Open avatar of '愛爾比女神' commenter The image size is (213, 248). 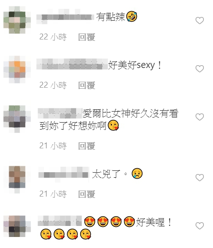point(17,119)
